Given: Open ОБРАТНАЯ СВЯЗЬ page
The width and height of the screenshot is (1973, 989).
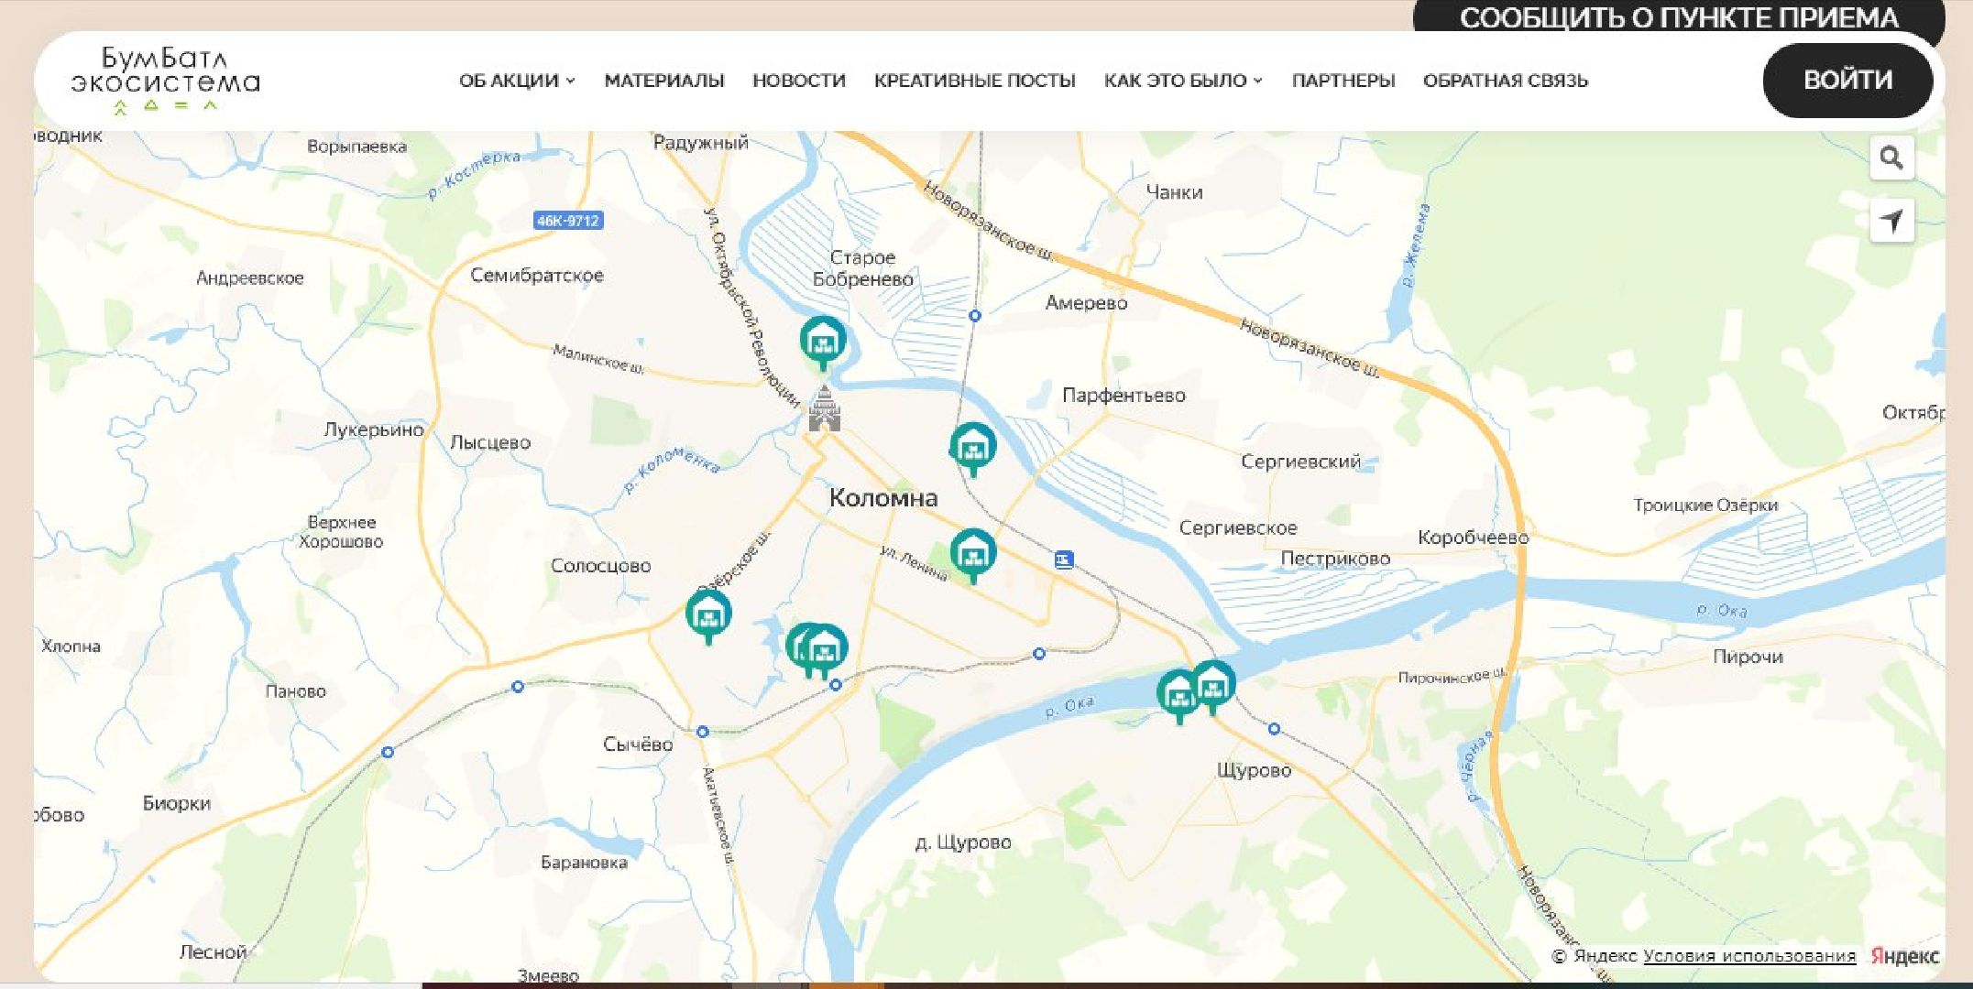Looking at the screenshot, I should click(x=1505, y=81).
